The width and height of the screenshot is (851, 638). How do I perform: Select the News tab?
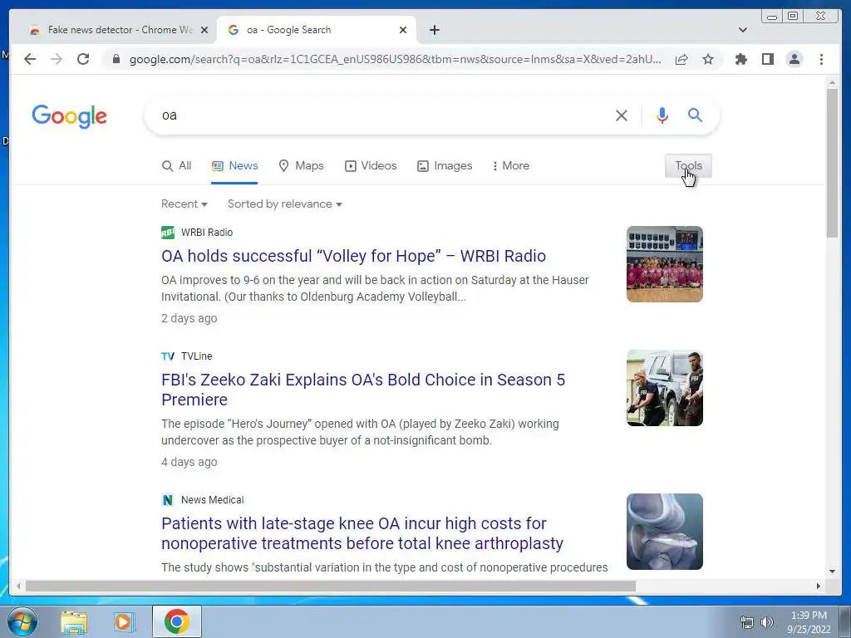(234, 166)
